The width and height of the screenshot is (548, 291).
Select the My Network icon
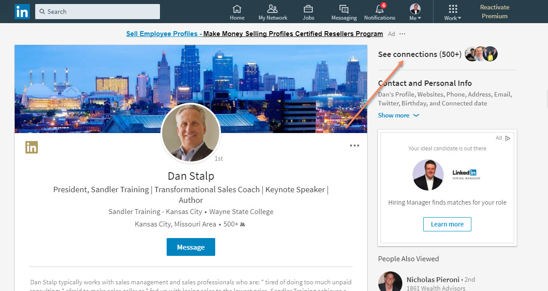273,11
